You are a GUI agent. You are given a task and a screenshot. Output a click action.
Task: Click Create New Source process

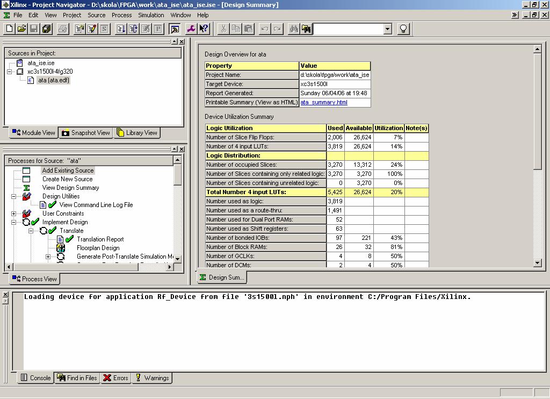(67, 179)
